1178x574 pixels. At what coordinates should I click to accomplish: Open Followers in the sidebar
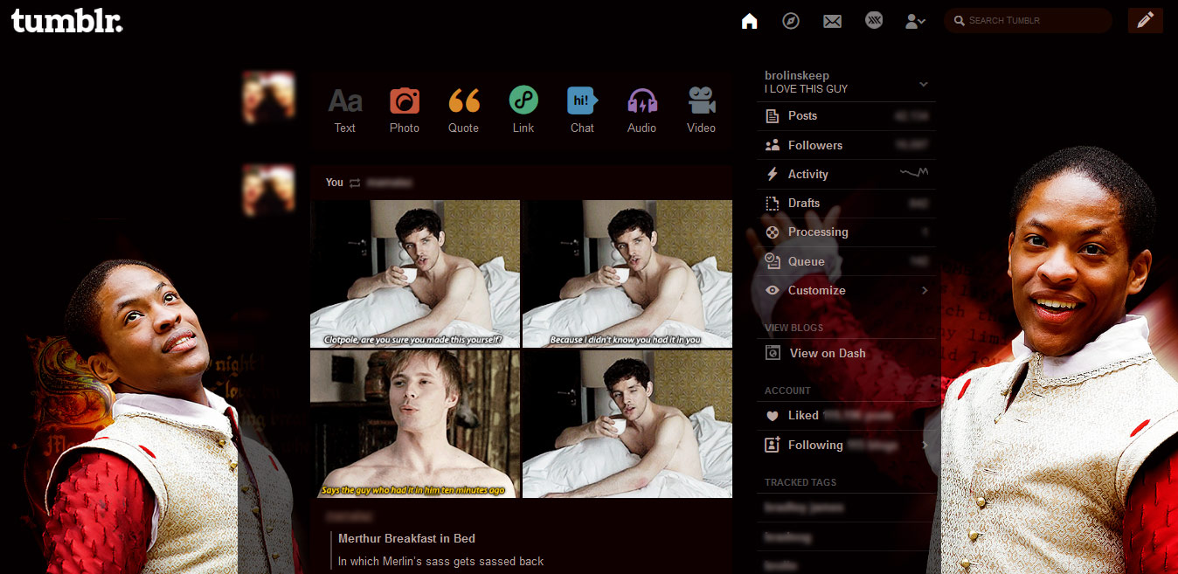pos(846,145)
